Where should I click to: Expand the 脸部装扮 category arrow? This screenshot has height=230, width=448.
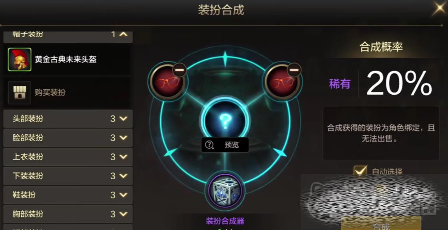(x=123, y=138)
